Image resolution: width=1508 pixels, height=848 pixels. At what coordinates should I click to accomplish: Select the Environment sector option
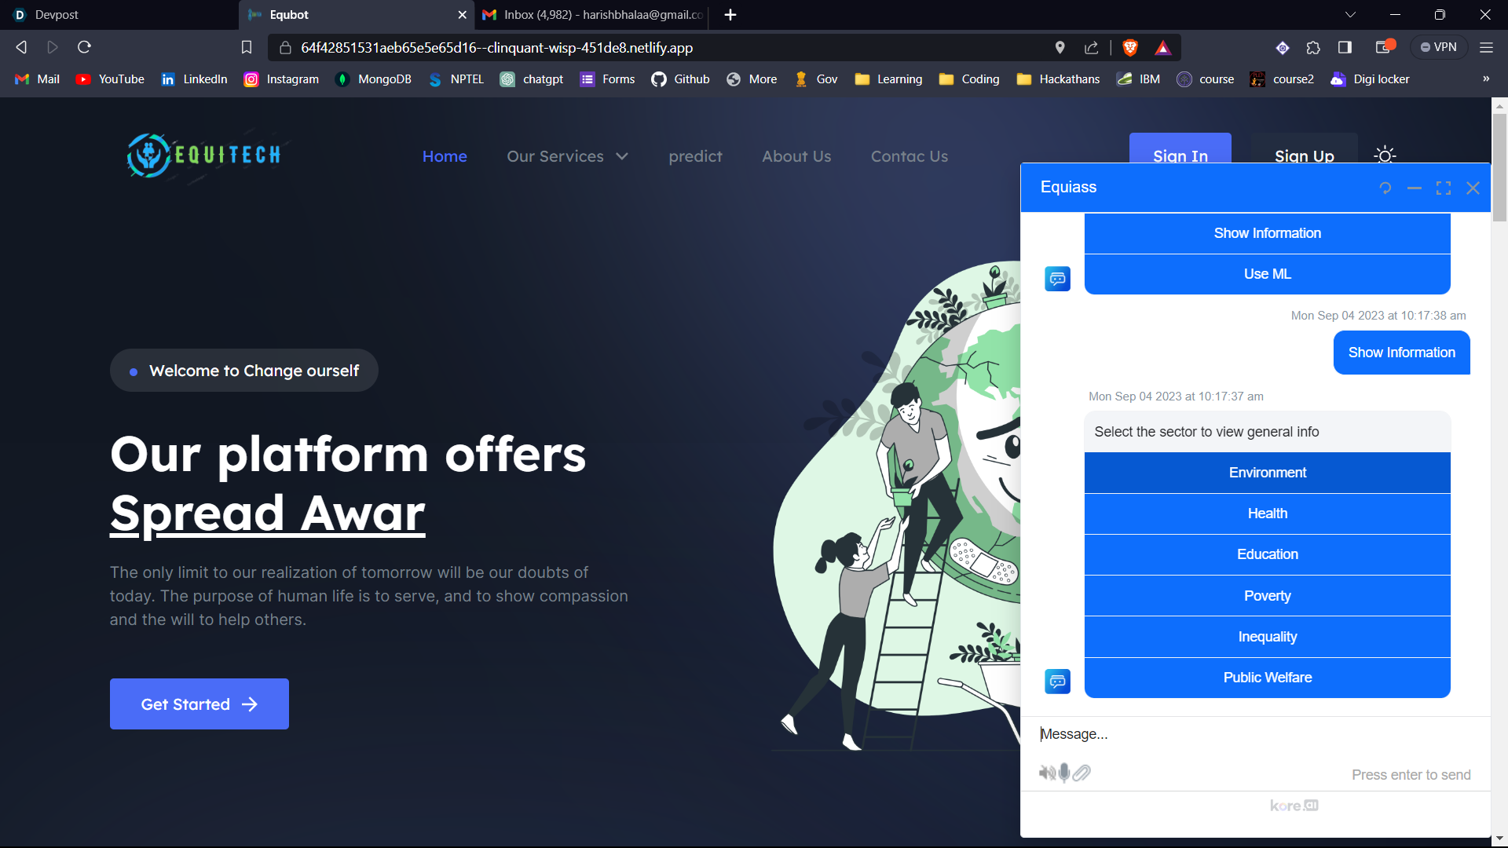tap(1267, 473)
